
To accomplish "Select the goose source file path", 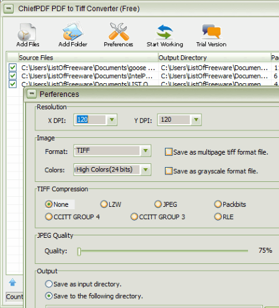I will point(88,68).
